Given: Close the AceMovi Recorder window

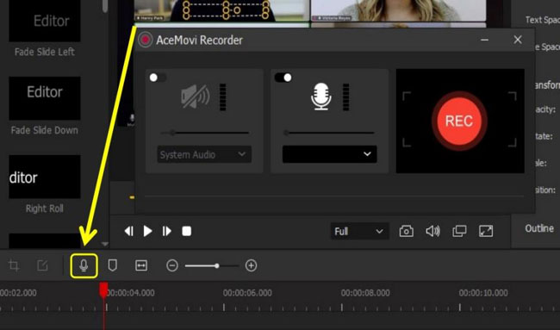Looking at the screenshot, I should 518,40.
